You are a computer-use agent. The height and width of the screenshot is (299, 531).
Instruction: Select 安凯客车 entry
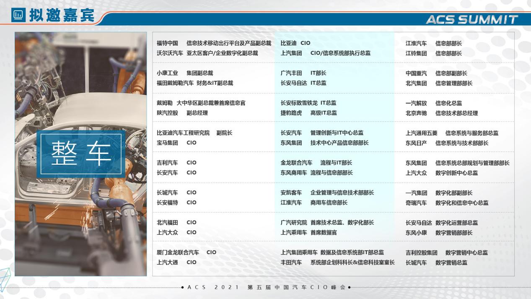[x=291, y=193]
